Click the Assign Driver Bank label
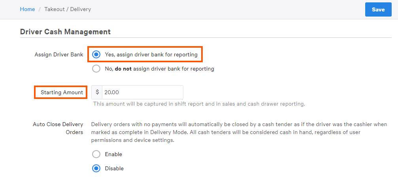This screenshot has width=398, height=177. point(59,54)
